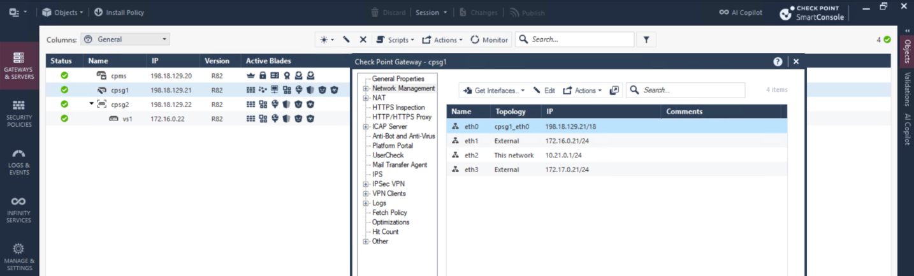Image resolution: width=914 pixels, height=276 pixels.
Task: Expand the IPSec VPN tree node
Action: [x=366, y=184]
